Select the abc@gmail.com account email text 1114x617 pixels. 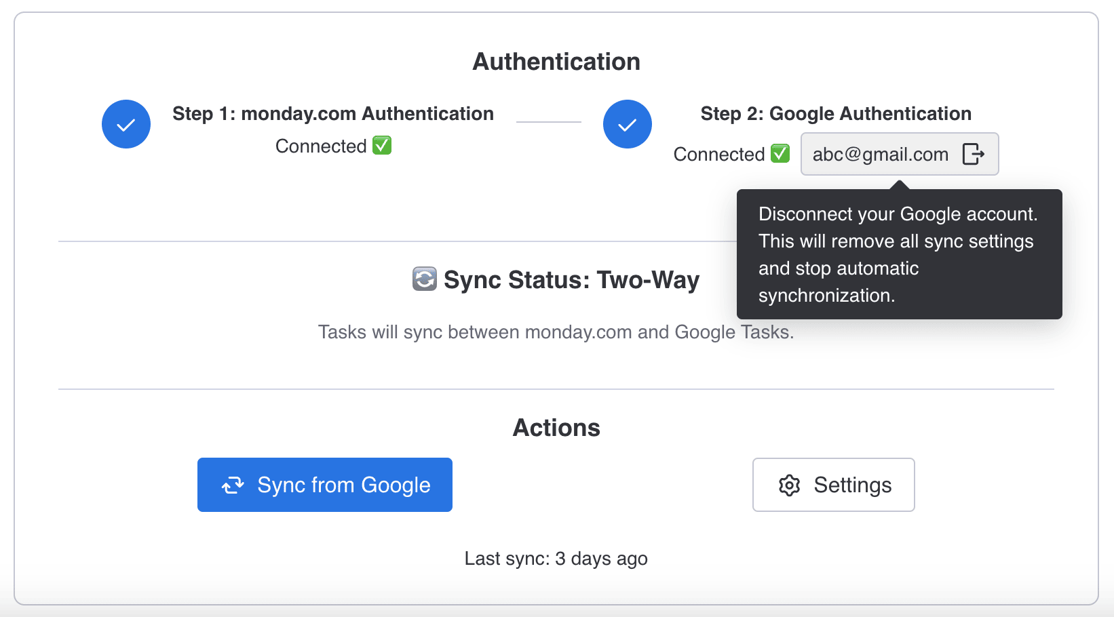pos(880,155)
